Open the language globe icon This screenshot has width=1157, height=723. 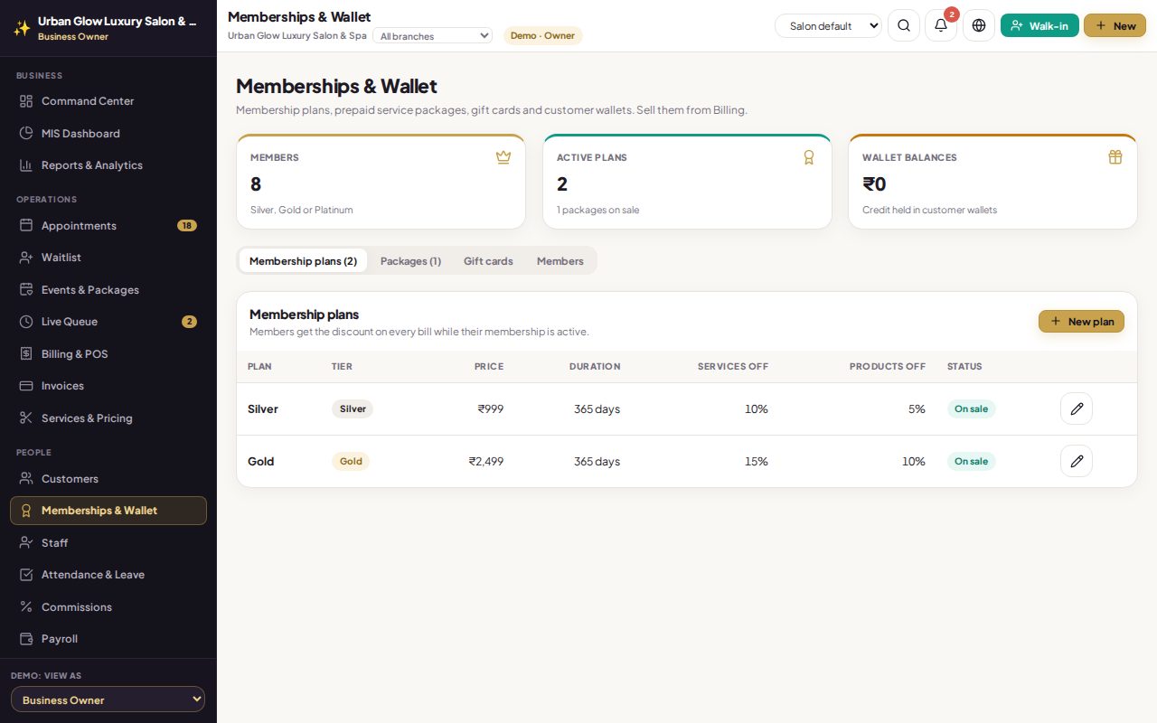click(979, 25)
